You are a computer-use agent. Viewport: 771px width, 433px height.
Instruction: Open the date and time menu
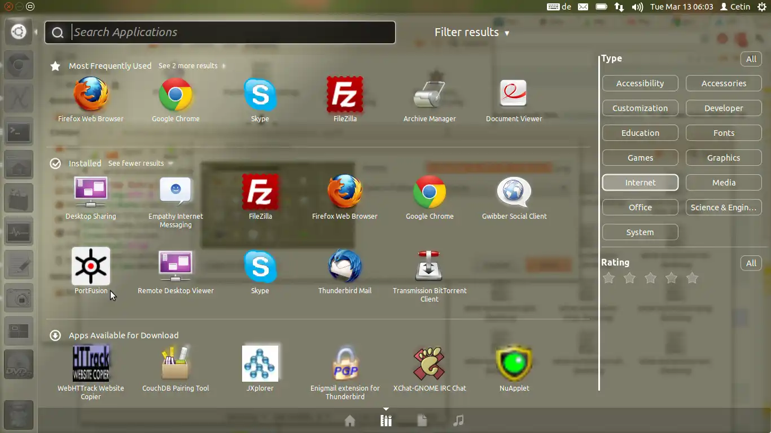pos(682,7)
